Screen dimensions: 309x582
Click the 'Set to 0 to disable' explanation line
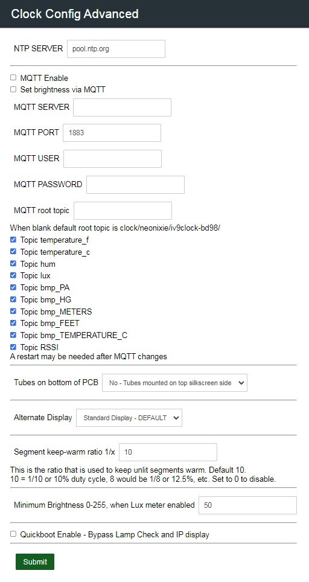coord(143,479)
